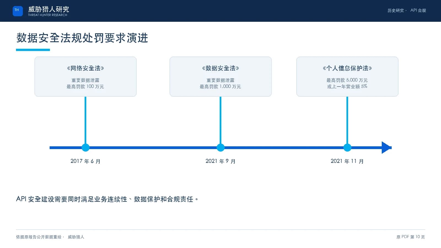Click the slide title 数据安全法规处罚要求演进
441x248 pixels.
pos(82,38)
